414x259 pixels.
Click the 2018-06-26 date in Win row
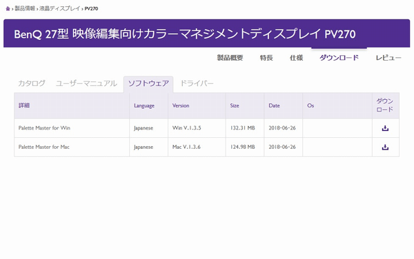point(282,128)
